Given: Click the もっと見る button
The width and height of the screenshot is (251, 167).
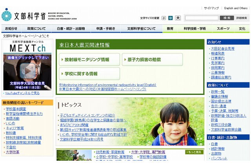Looking at the screenshot, I should point(195,152).
